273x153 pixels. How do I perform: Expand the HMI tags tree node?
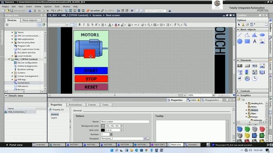coord(12,79)
